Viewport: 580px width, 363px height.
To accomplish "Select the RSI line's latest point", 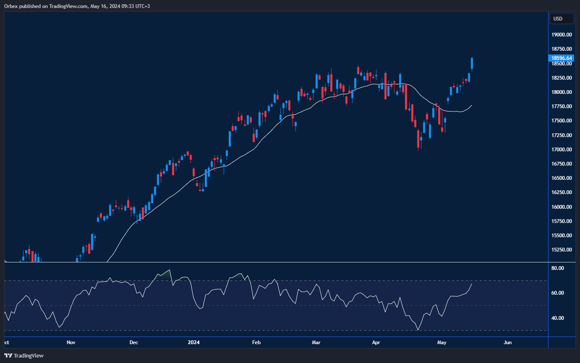I will [471, 284].
